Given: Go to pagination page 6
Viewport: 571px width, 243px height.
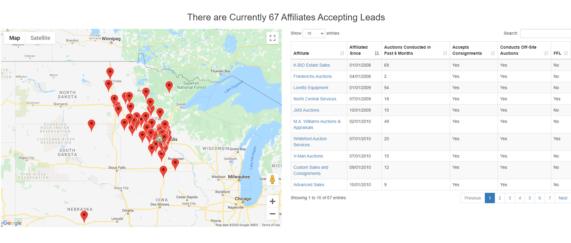Looking at the screenshot, I should [540, 198].
